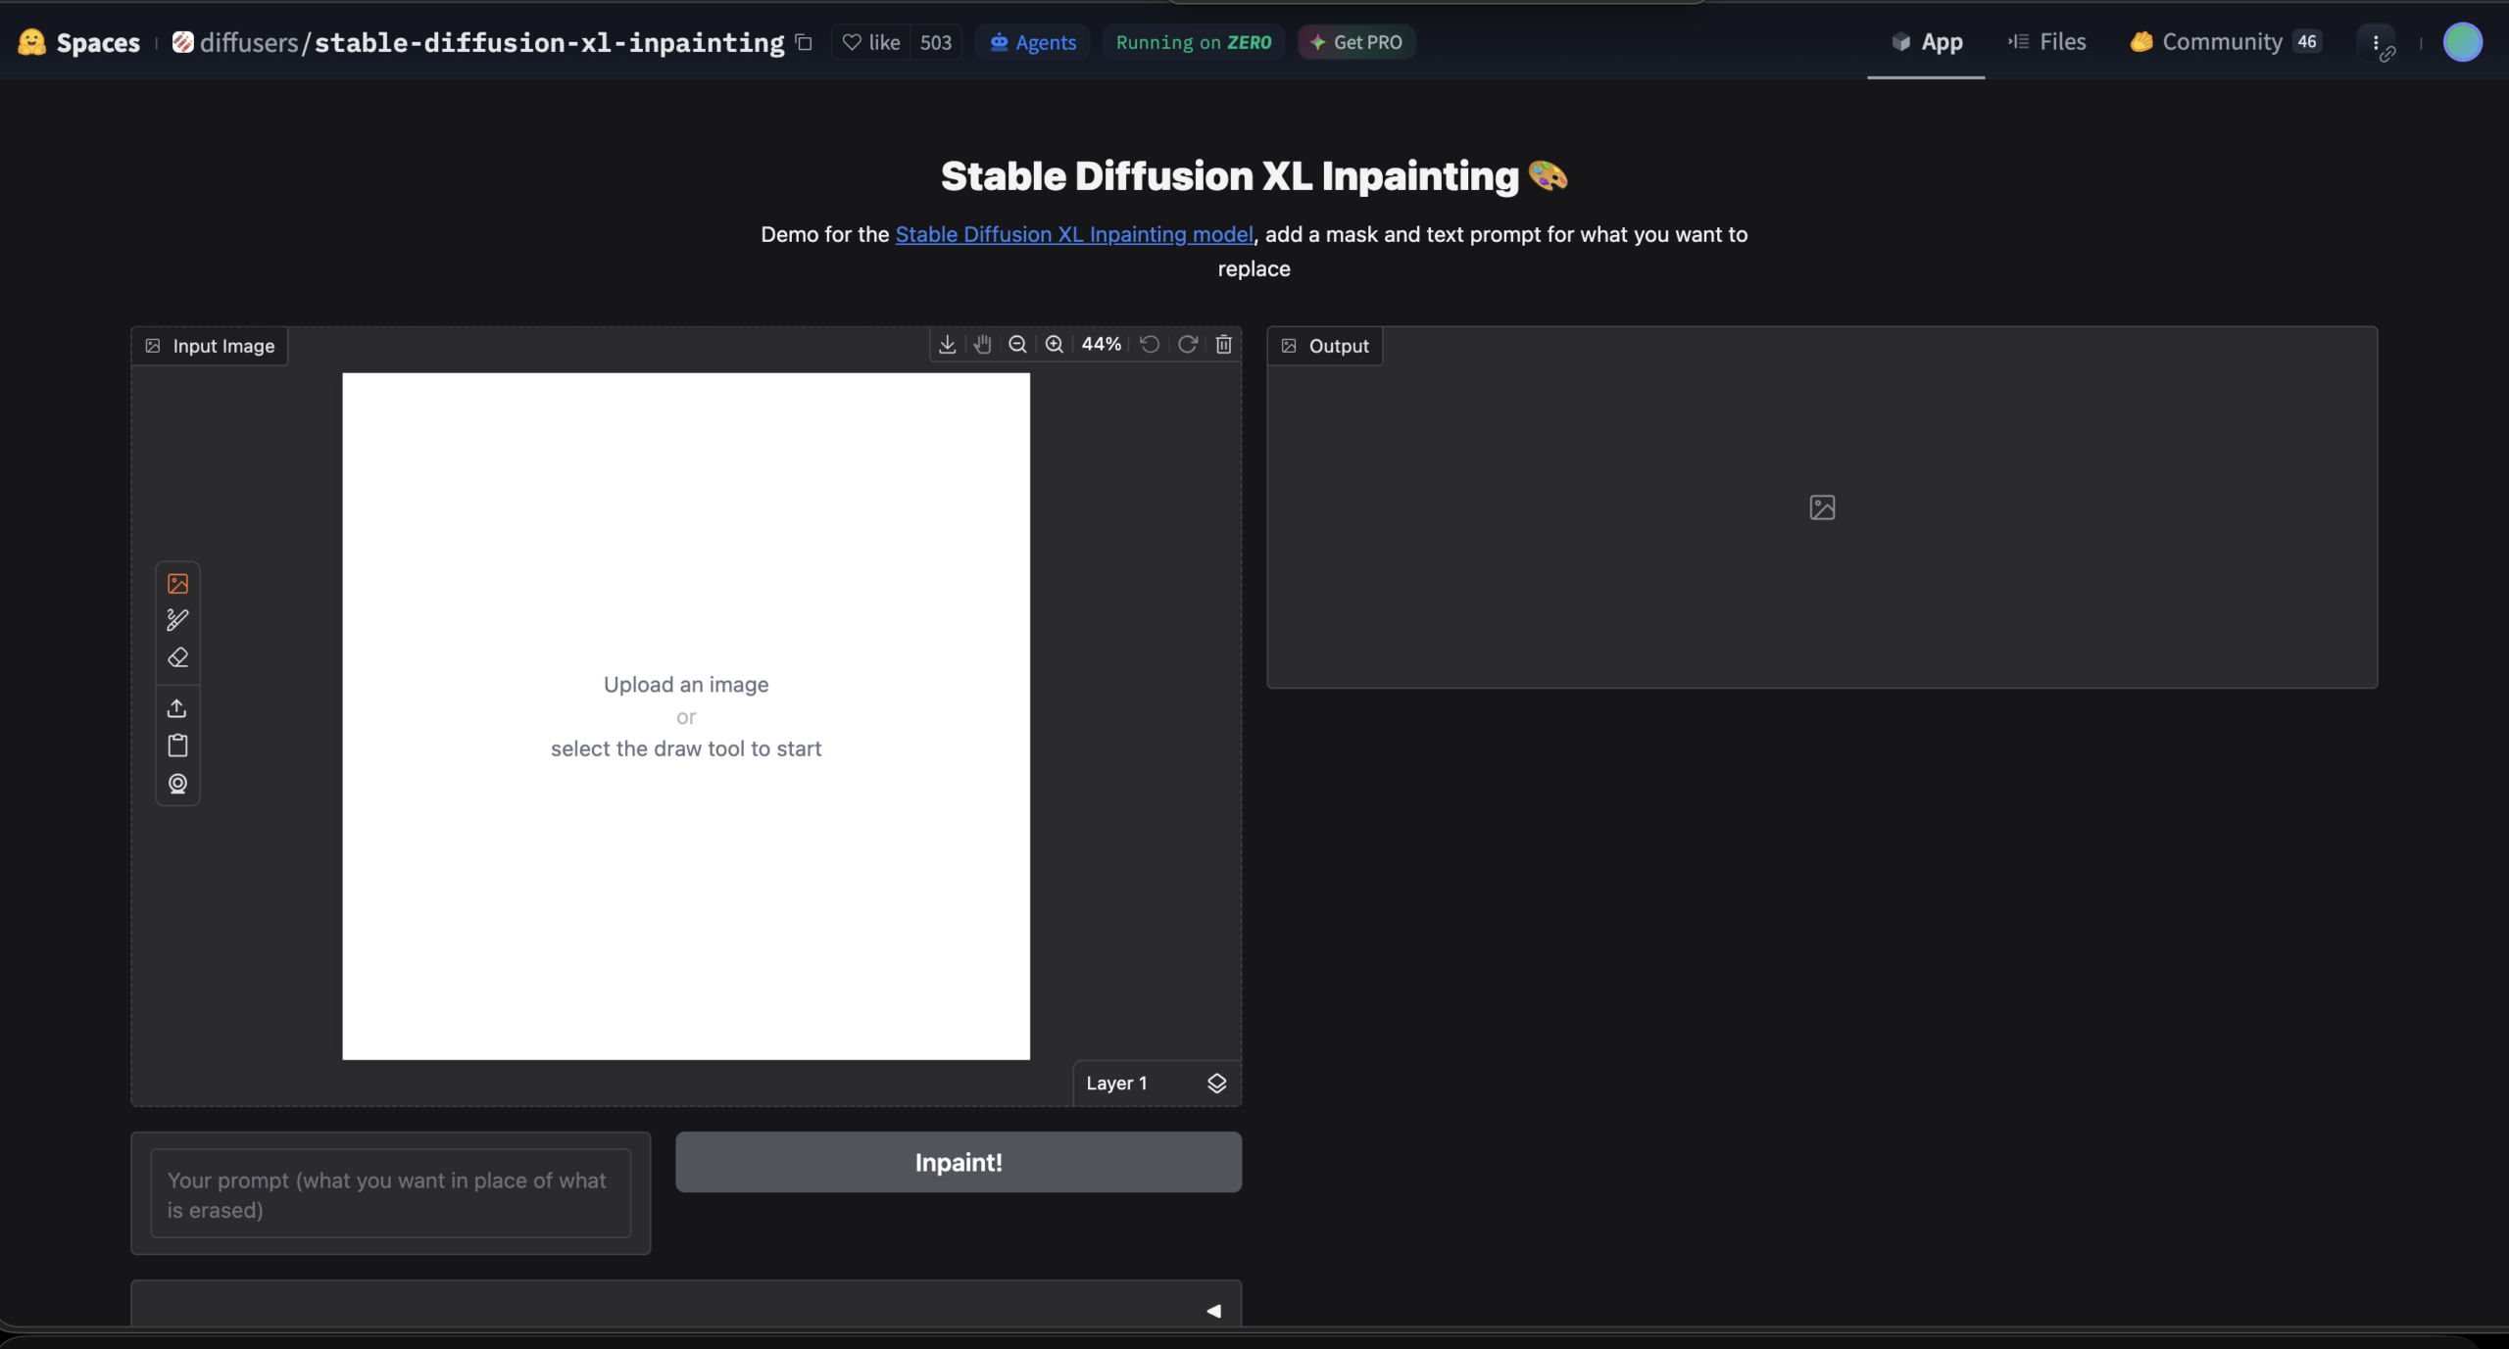Click the Get PRO button
Image resolution: width=2509 pixels, height=1349 pixels.
[1356, 42]
